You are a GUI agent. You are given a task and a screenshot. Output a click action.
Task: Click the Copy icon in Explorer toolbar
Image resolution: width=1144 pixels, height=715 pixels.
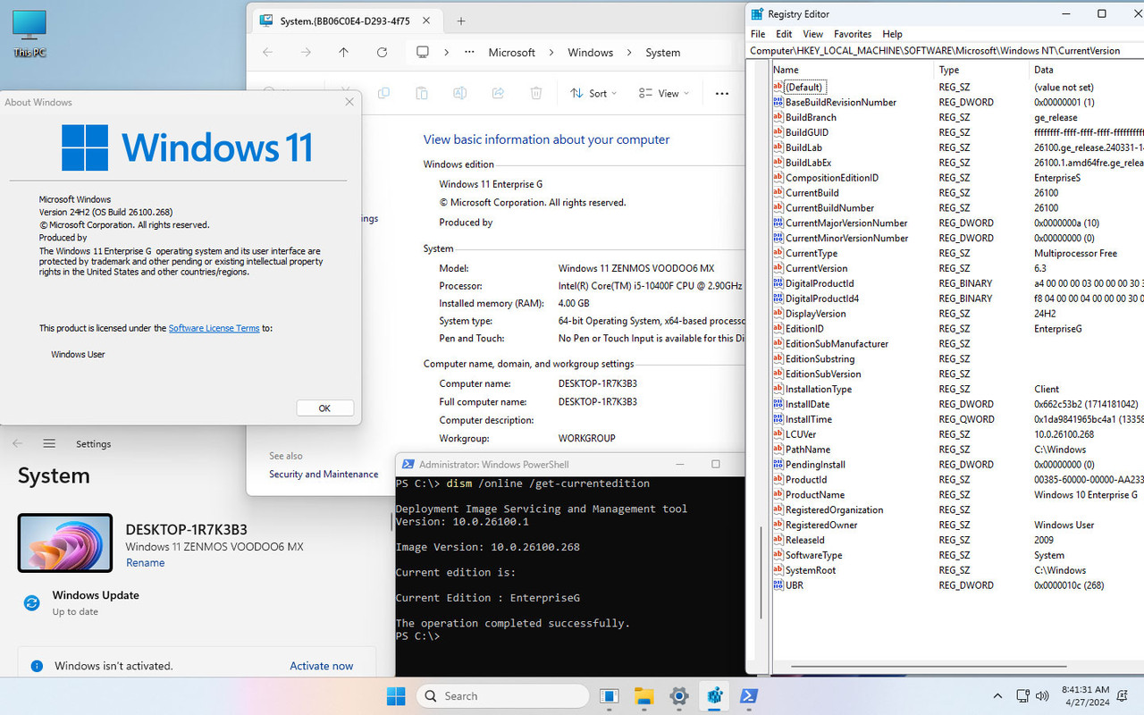[383, 93]
